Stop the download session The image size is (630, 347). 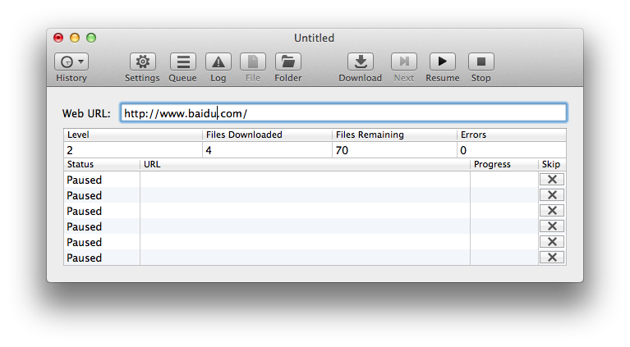pos(481,62)
